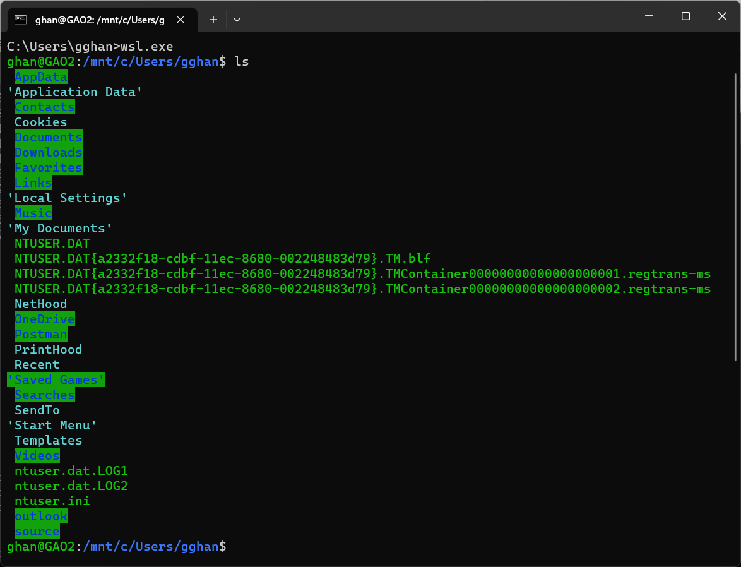Open the new tab dropdown chevron
The image size is (741, 567).
click(237, 20)
